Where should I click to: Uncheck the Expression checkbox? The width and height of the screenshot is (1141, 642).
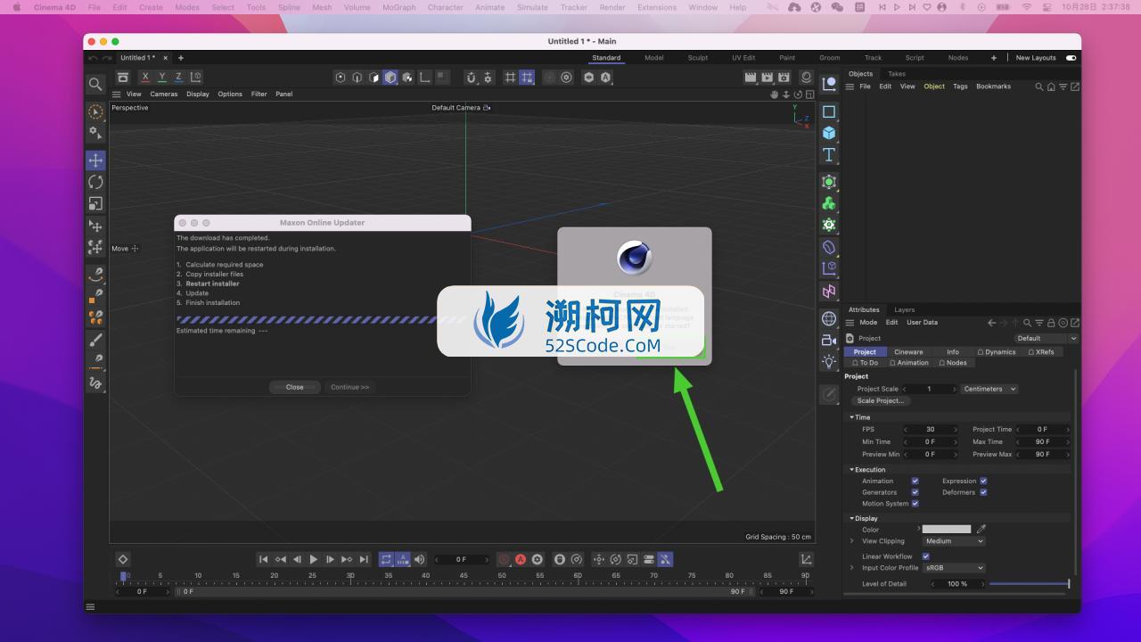[x=983, y=481]
